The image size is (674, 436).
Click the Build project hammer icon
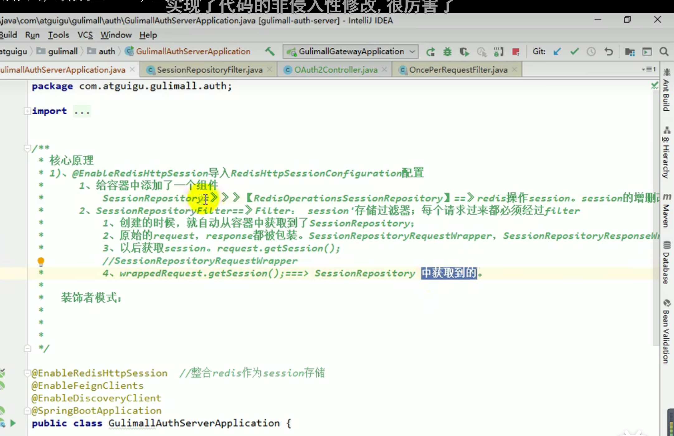coord(270,51)
